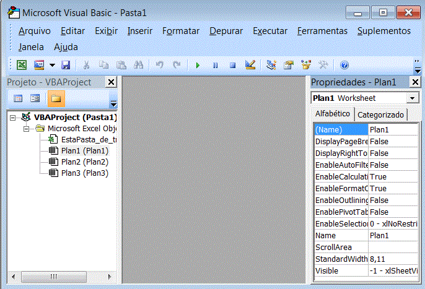
Task: Collapse the Microsoft Excel Objetos folder node
Action: [x=26, y=129]
